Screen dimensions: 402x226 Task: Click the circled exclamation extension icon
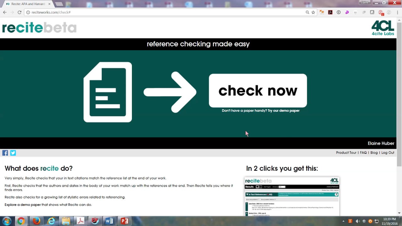click(x=339, y=12)
